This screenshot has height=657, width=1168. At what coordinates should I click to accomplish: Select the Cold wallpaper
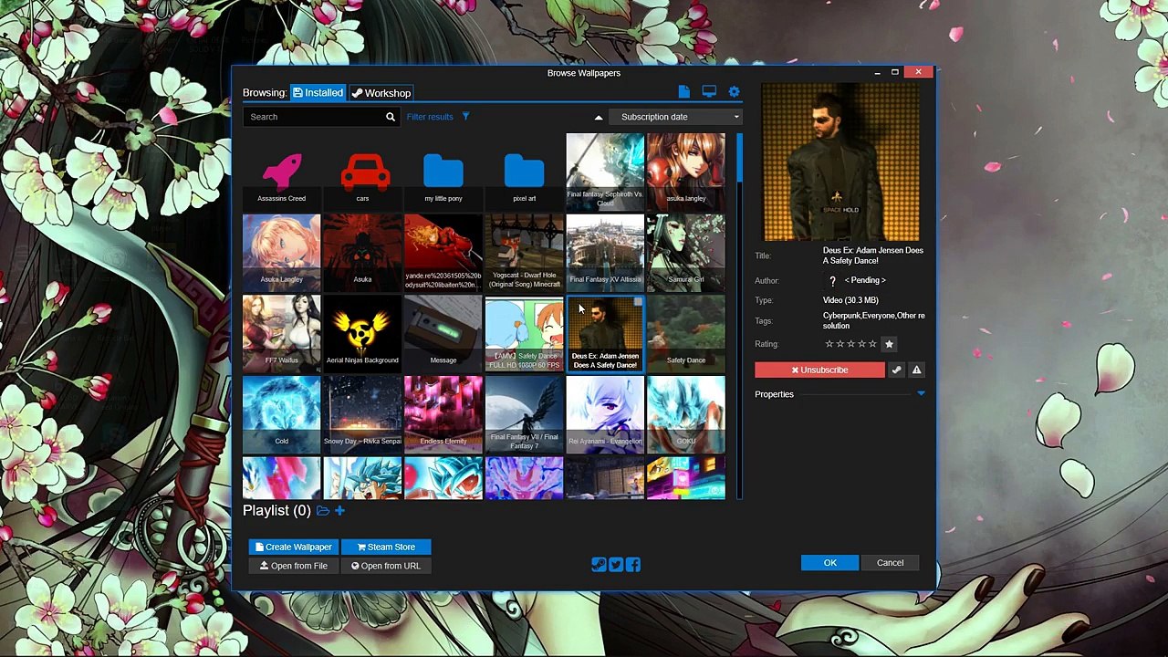281,415
